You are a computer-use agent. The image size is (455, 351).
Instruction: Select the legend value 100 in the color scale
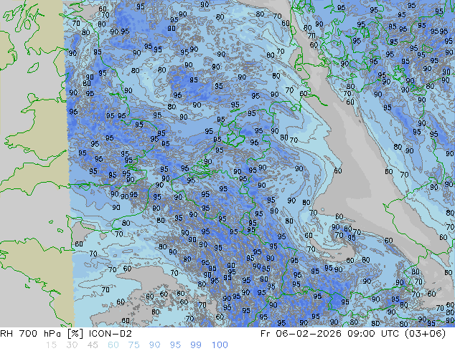220,345
